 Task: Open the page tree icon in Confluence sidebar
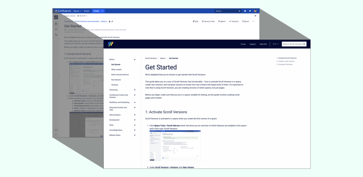point(56,35)
